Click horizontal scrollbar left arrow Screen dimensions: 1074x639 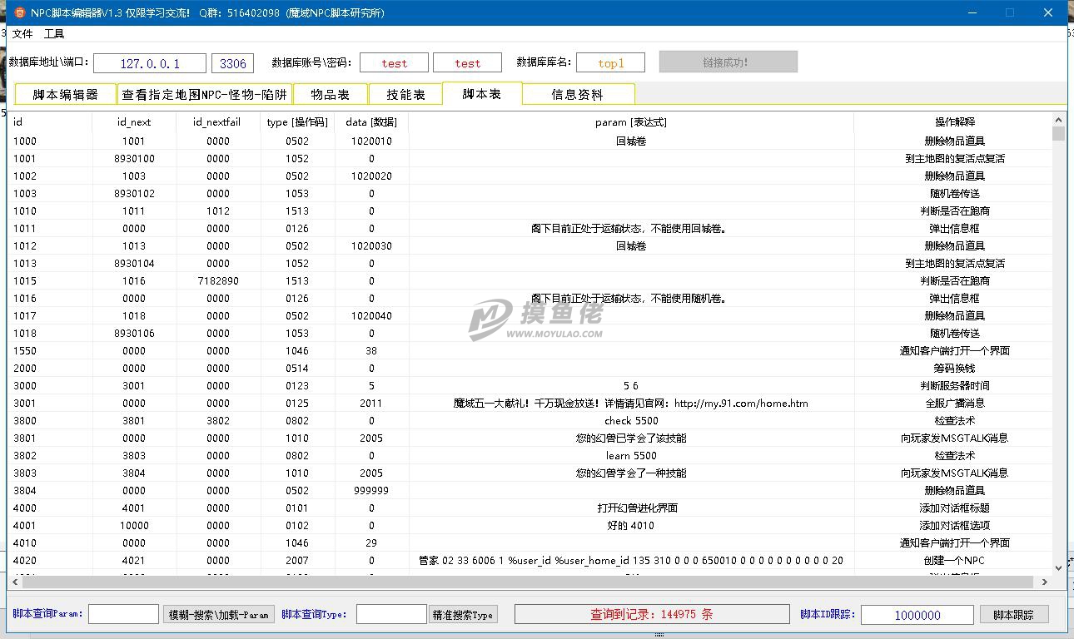16,582
